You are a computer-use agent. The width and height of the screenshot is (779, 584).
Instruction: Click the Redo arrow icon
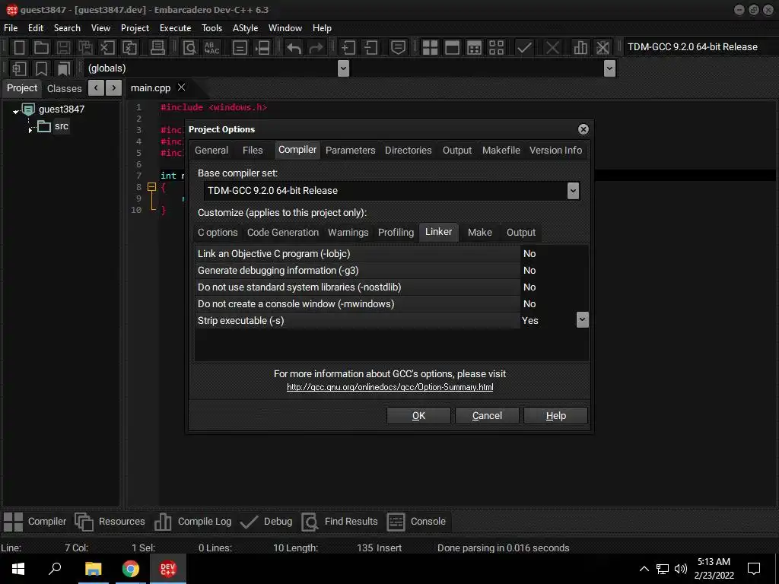316,48
